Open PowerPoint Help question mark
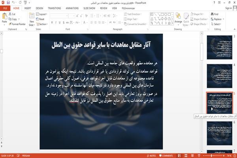Viewport: 237px width, 158px height. point(214,3)
